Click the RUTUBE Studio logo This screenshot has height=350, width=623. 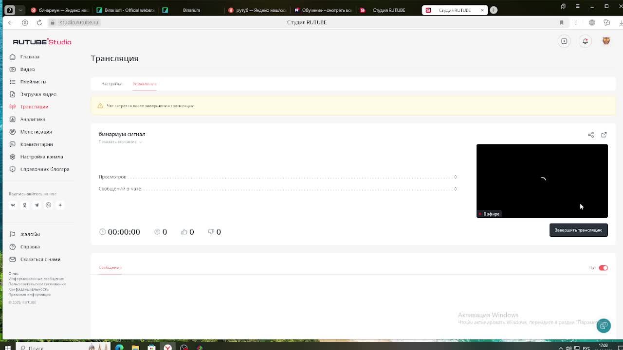[x=42, y=42]
